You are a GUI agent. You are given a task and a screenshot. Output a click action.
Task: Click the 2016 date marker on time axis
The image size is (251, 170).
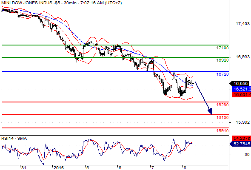(x=59, y=168)
